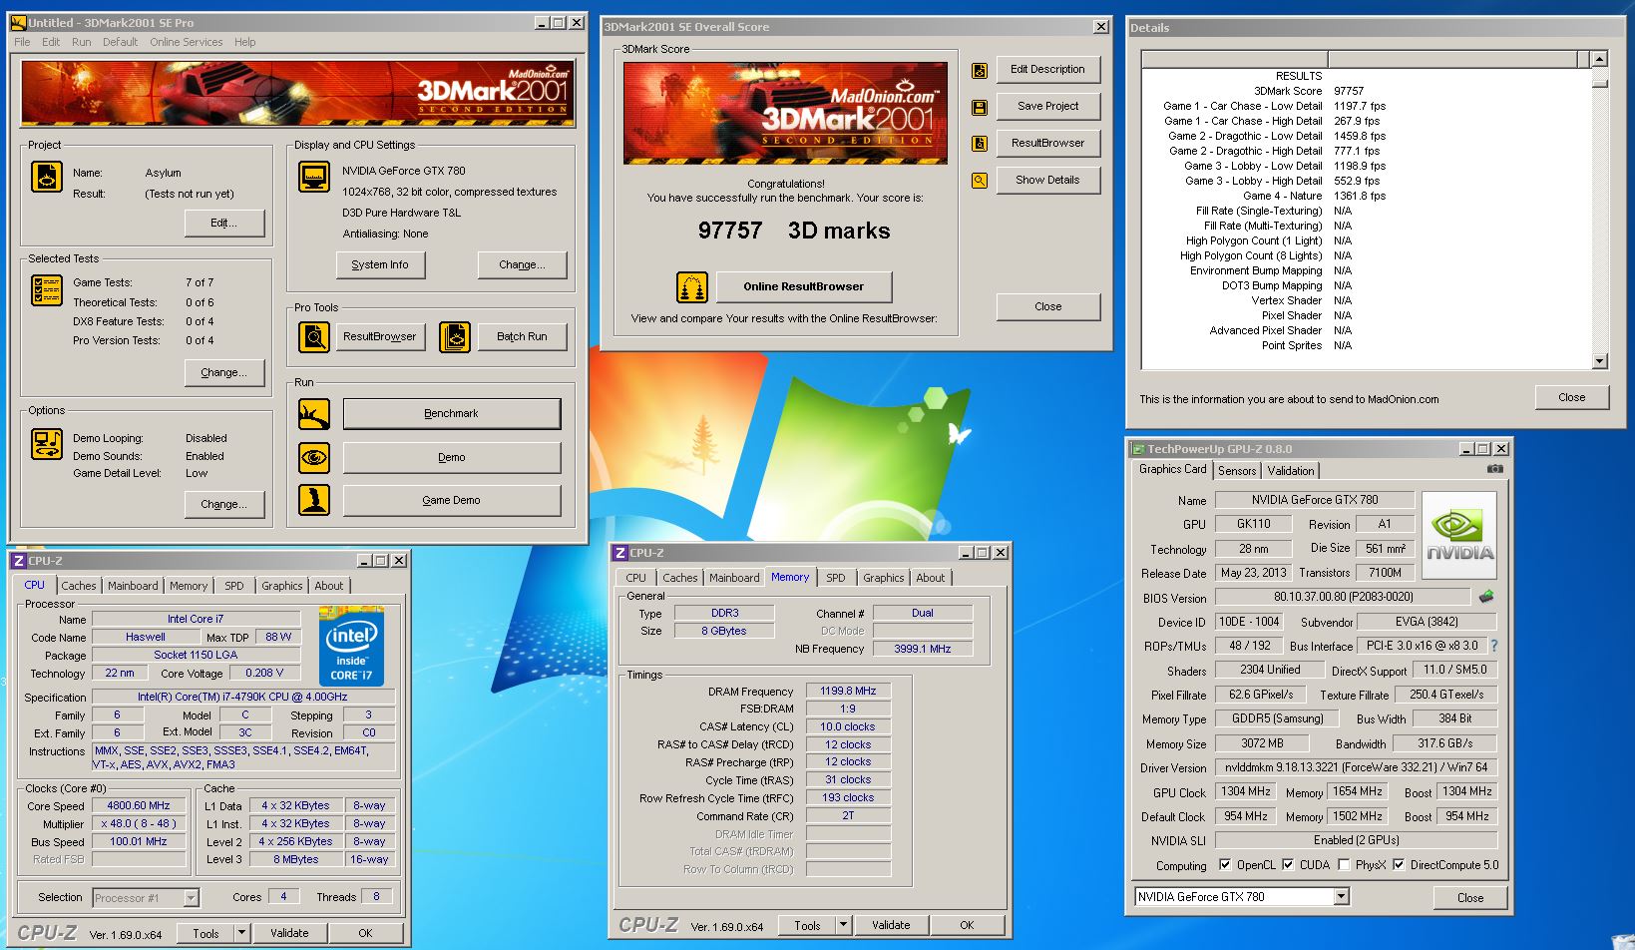Open the Tools dropdown arrow in left CPU-Z window
Image resolution: width=1635 pixels, height=950 pixels.
240,933
